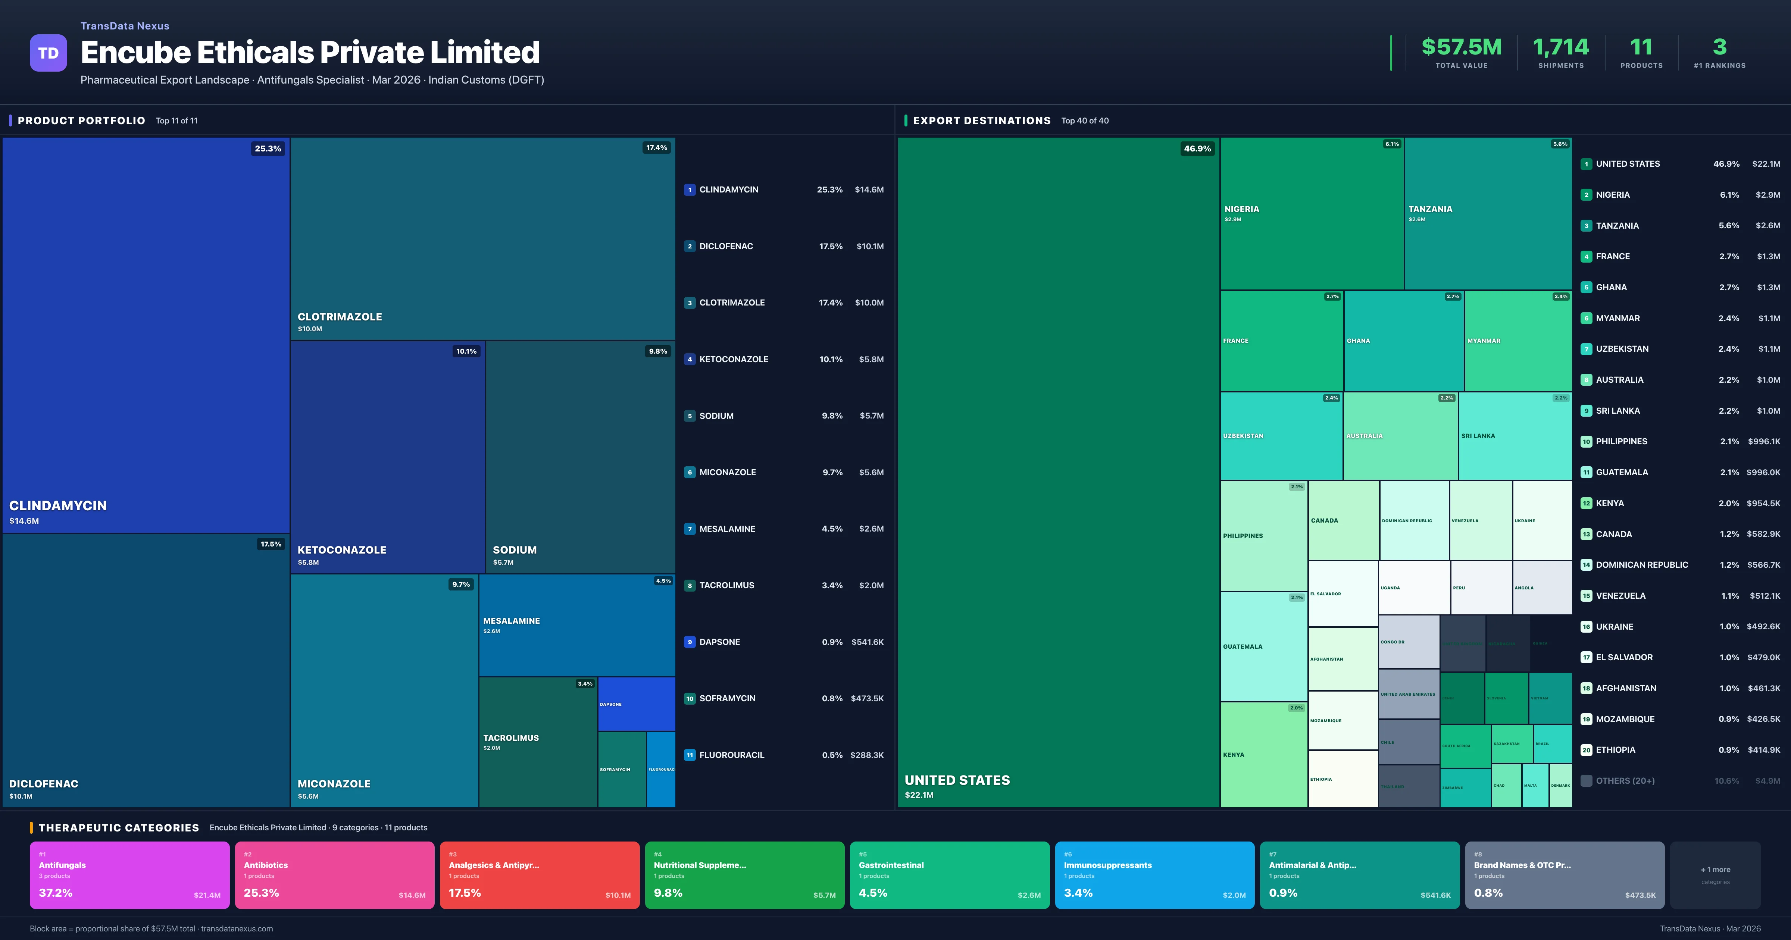Screen dimensions: 1791x940
Task: Click the Clindamycin rank 1 badge
Action: point(689,190)
